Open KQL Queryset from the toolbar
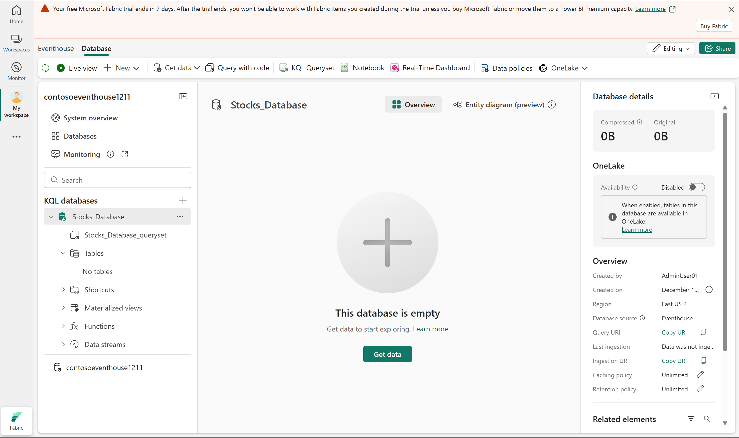The height and width of the screenshot is (438, 739). tap(307, 68)
